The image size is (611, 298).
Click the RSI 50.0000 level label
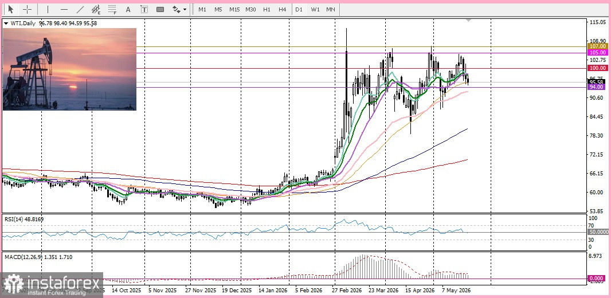[598, 232]
